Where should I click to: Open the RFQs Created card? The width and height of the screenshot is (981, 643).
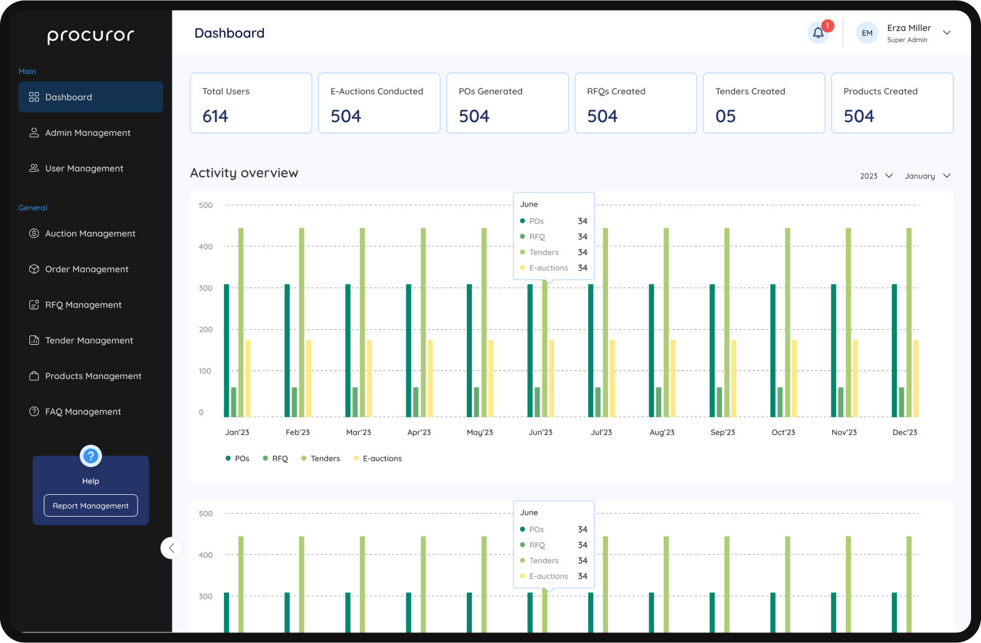(636, 103)
